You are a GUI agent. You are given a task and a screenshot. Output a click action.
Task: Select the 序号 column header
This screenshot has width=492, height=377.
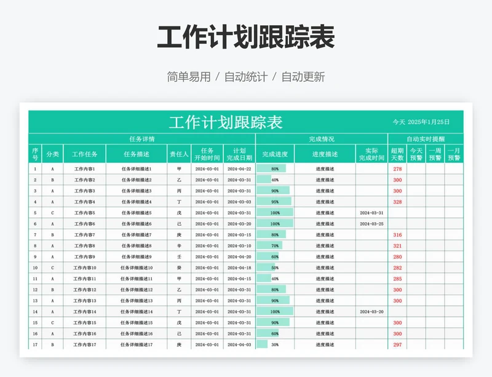[x=35, y=154]
